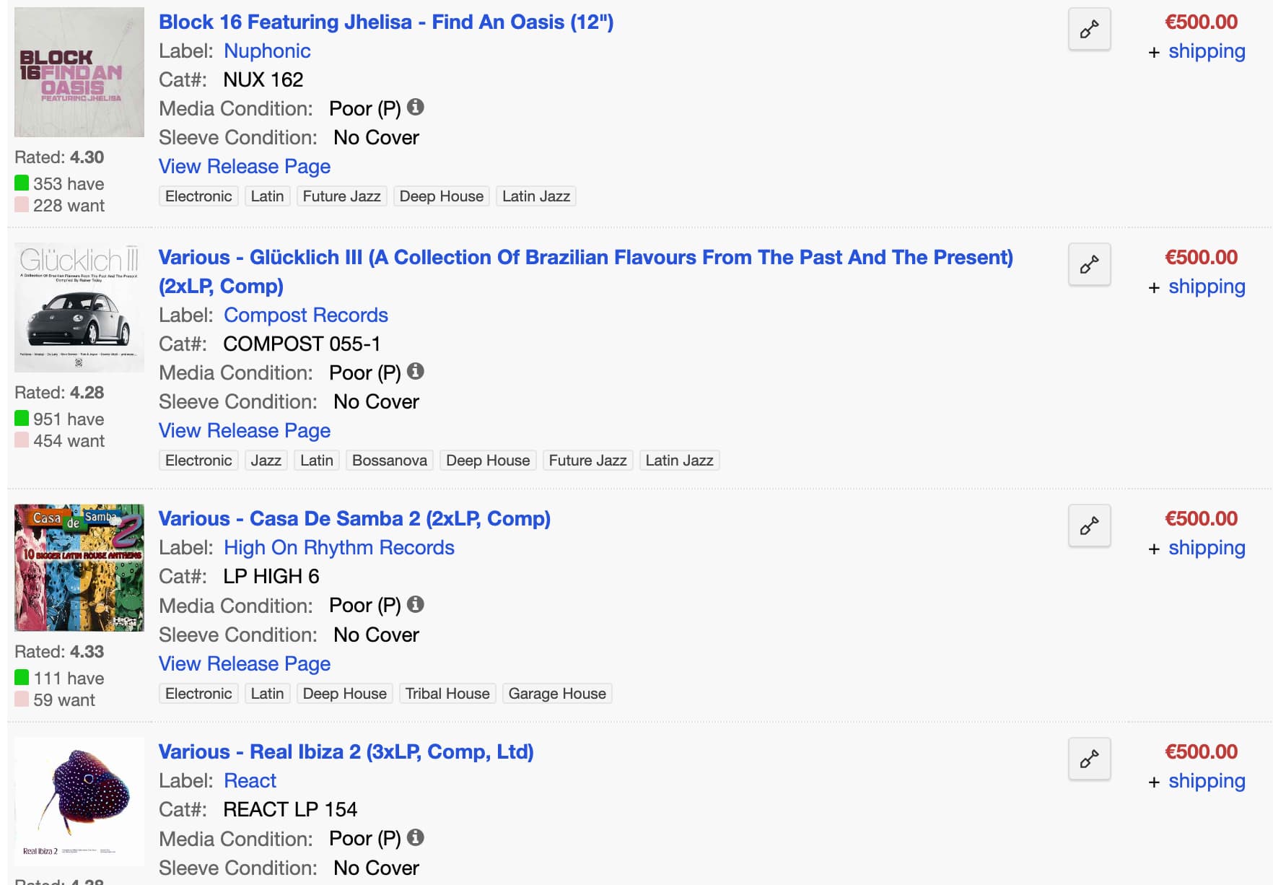Select the Bossanova genre tag
Screen dimensions: 1273x885
[x=389, y=461]
